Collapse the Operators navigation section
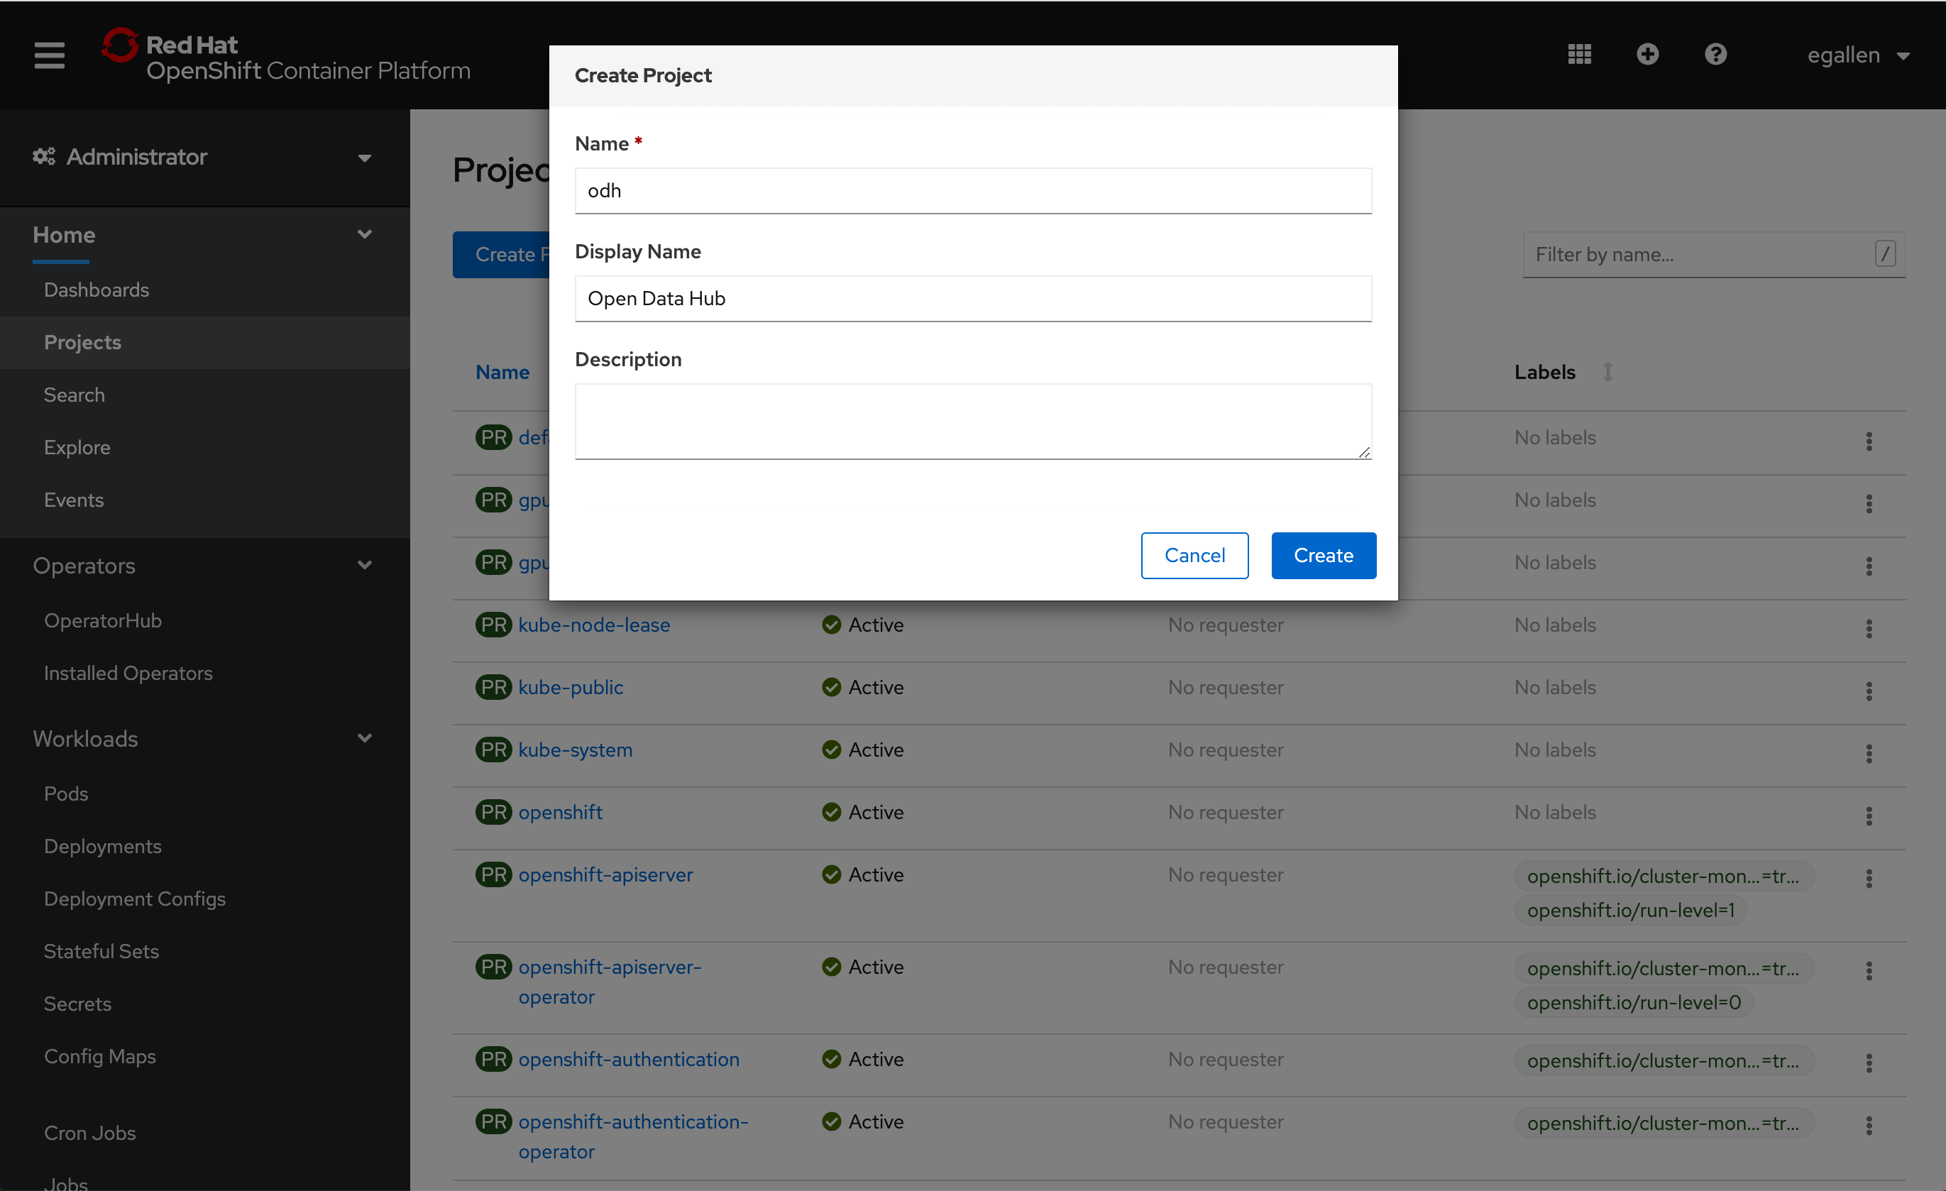The width and height of the screenshot is (1946, 1191). coord(202,566)
